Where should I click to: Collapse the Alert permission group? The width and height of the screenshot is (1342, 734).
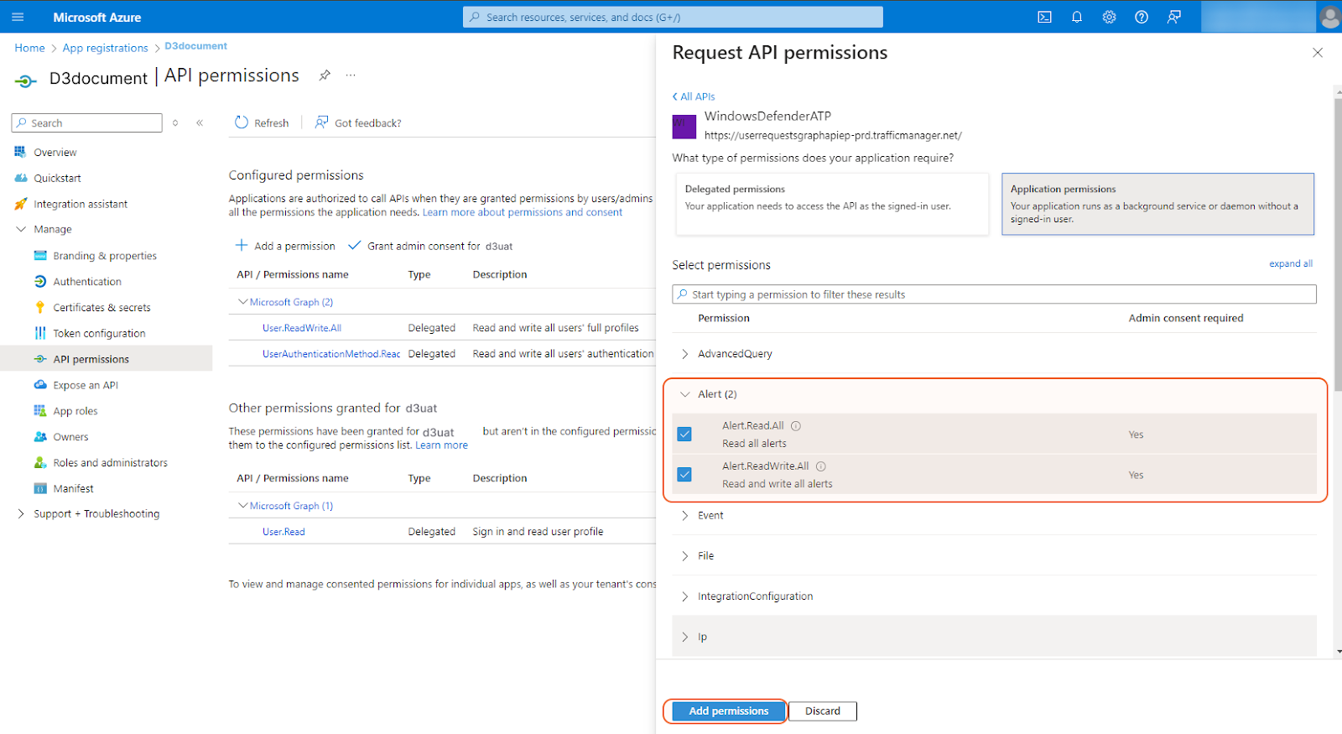click(685, 394)
